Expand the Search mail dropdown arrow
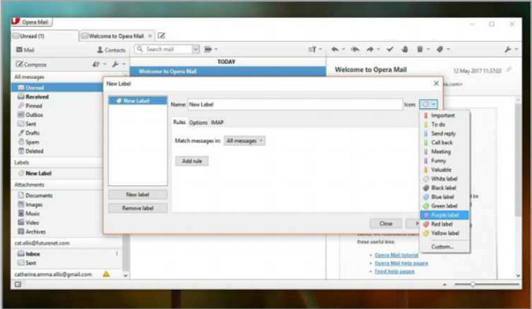This screenshot has width=532, height=309. pos(195,49)
